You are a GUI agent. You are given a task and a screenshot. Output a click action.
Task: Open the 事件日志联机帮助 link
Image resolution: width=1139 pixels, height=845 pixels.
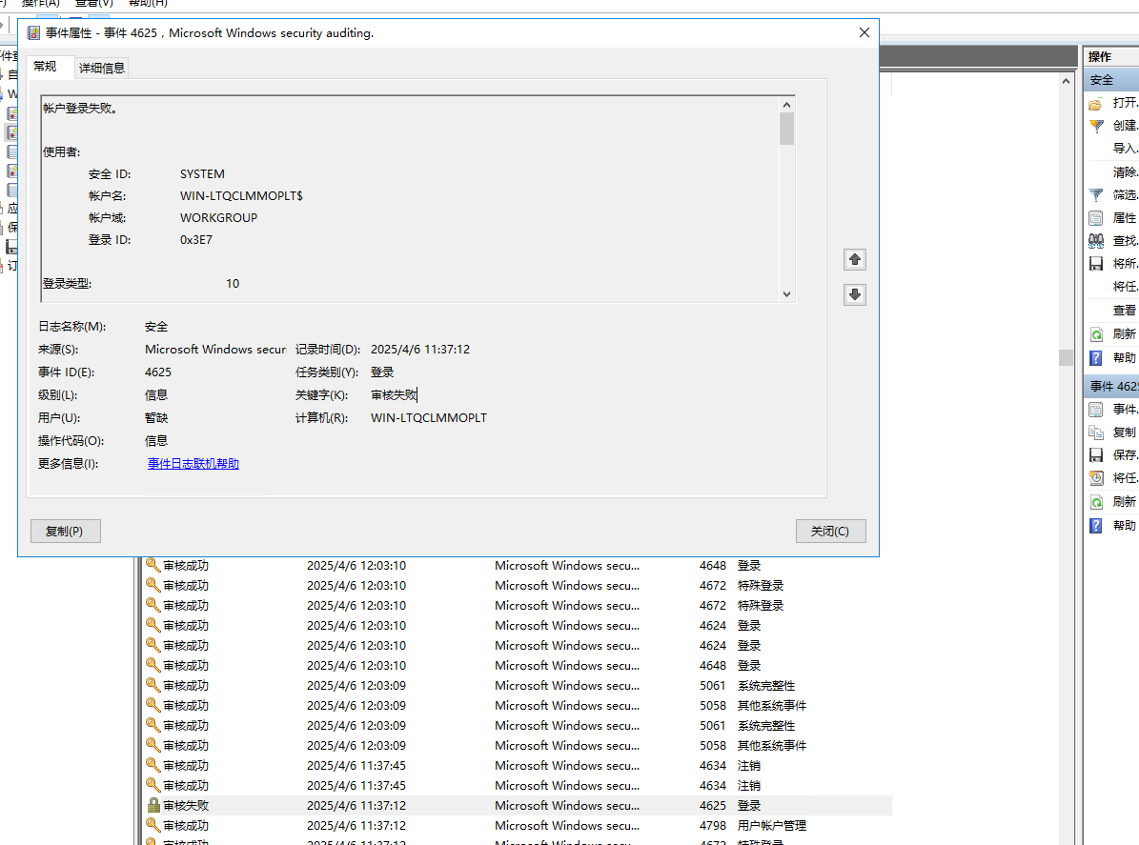click(193, 464)
